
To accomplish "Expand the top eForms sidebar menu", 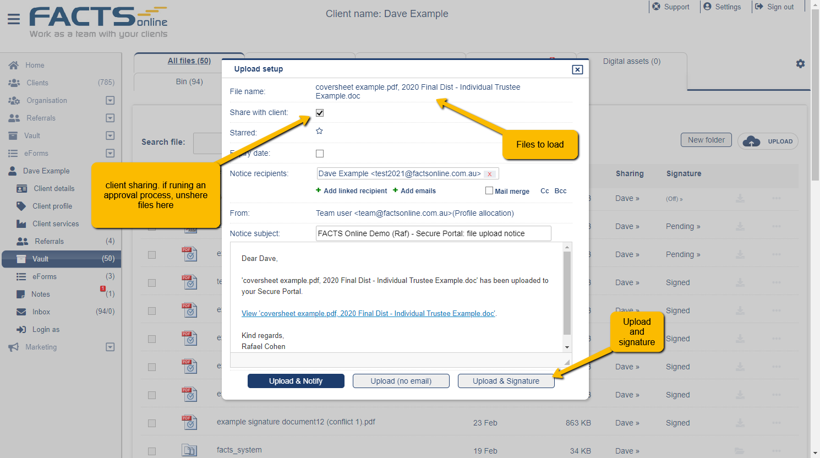I will (x=110, y=153).
